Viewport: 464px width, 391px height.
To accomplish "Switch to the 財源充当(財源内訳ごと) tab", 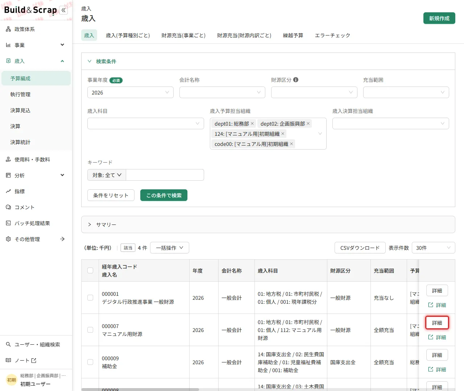I will (x=244, y=35).
